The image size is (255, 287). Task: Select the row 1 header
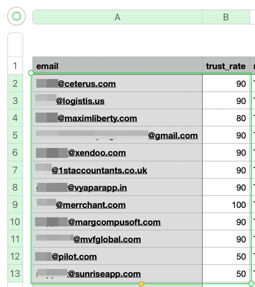pyautogui.click(x=15, y=66)
